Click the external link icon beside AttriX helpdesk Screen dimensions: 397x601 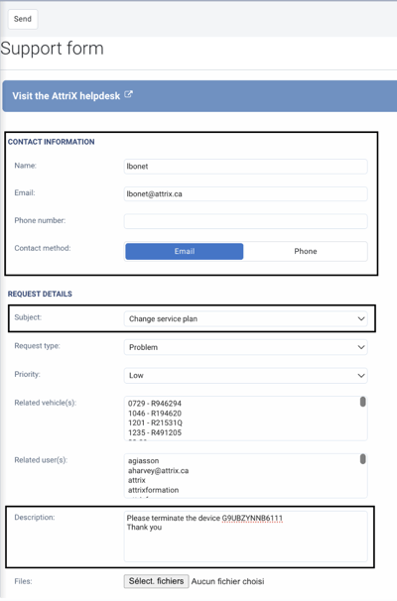[x=129, y=94]
